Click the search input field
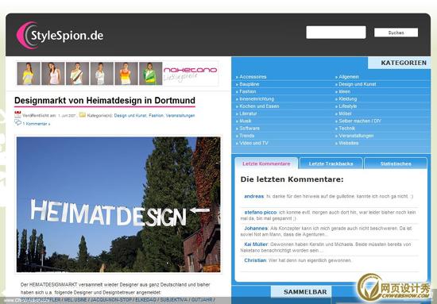Viewport: 437px width, 304px height. (x=336, y=33)
